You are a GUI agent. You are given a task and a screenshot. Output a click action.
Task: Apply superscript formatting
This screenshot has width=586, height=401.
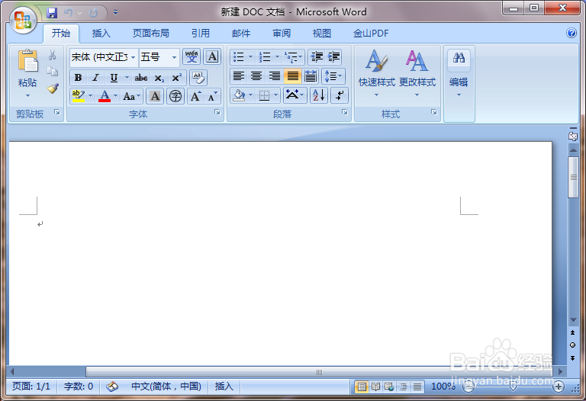click(x=176, y=78)
